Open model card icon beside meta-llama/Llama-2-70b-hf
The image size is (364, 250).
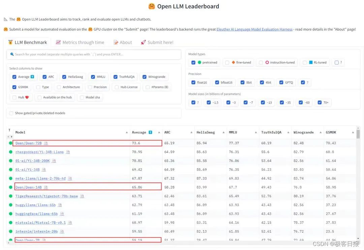70,178
